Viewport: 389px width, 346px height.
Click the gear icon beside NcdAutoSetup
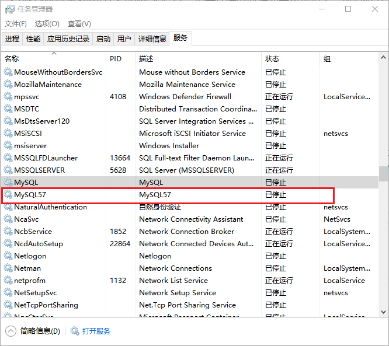tap(8, 244)
